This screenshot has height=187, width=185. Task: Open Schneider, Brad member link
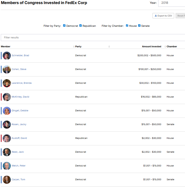pos(20,55)
